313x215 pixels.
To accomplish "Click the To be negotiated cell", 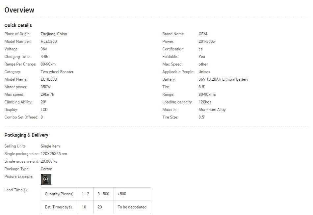I will 132,207.
